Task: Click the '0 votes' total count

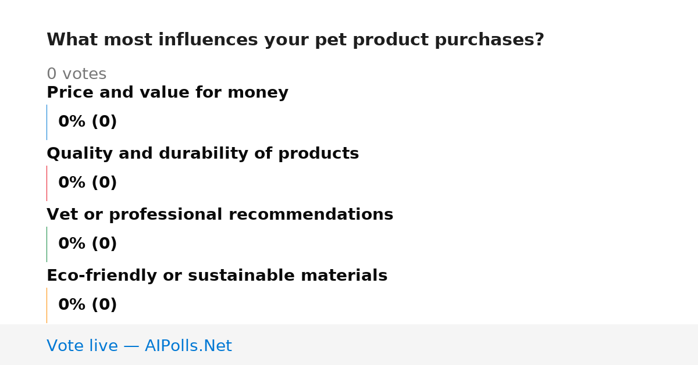Action: tap(76, 74)
